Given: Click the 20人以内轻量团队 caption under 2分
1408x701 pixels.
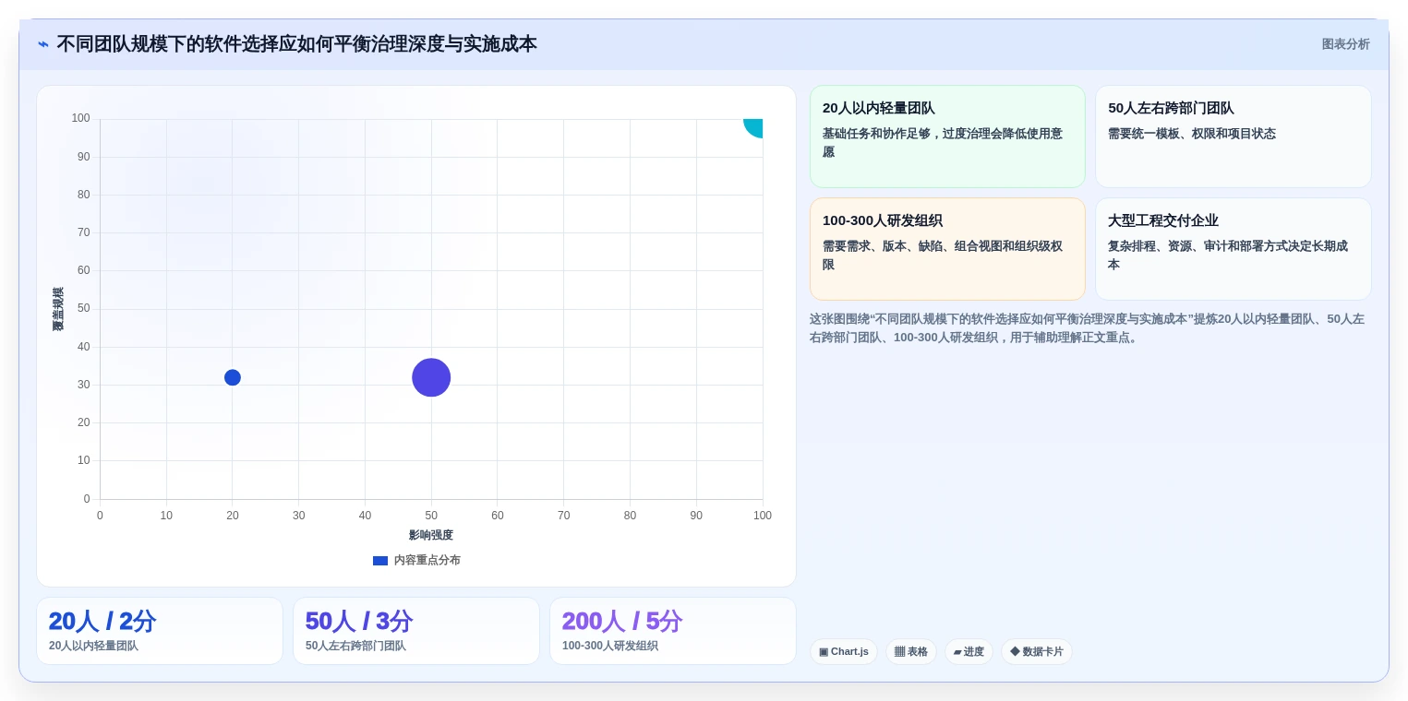Looking at the screenshot, I should [x=93, y=647].
